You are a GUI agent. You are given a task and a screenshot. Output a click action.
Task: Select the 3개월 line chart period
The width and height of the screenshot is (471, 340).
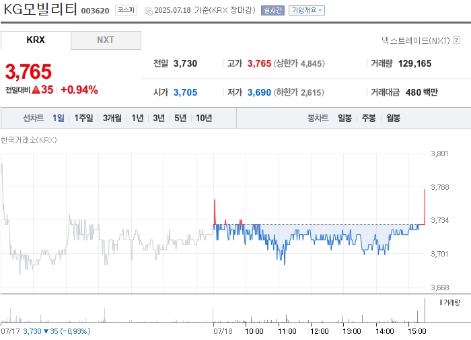click(112, 118)
